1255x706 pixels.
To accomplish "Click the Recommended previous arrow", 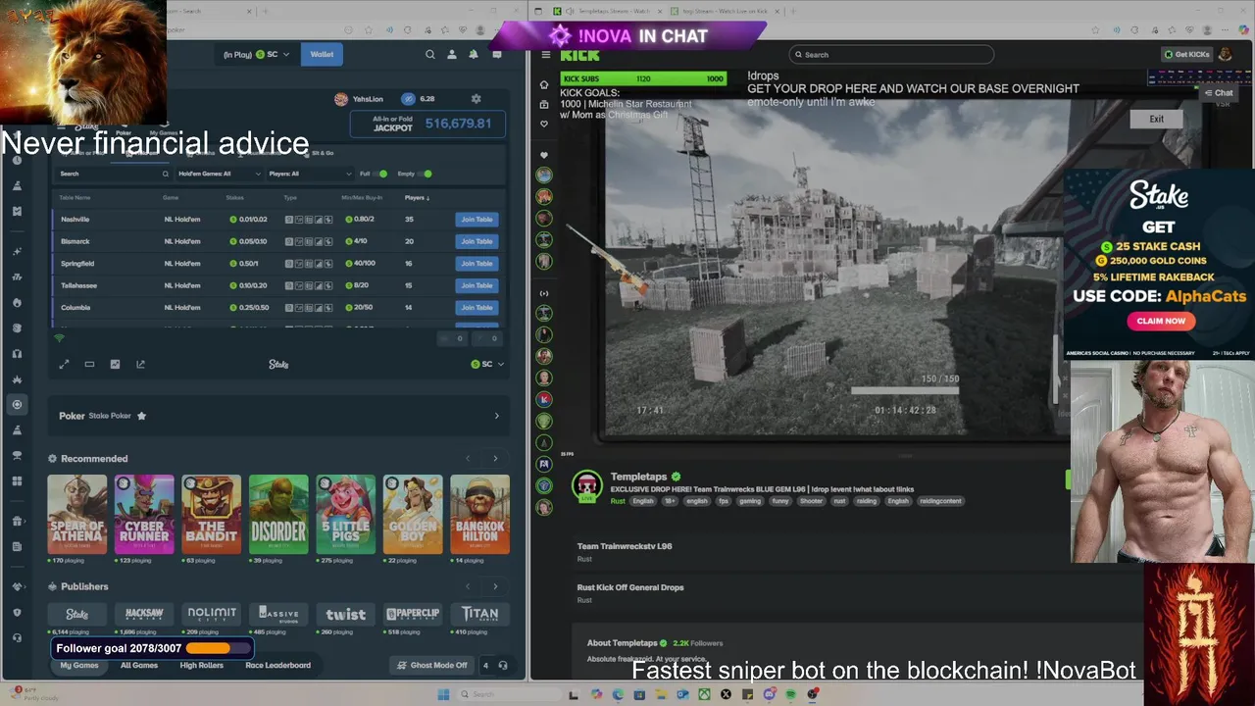I will [468, 458].
